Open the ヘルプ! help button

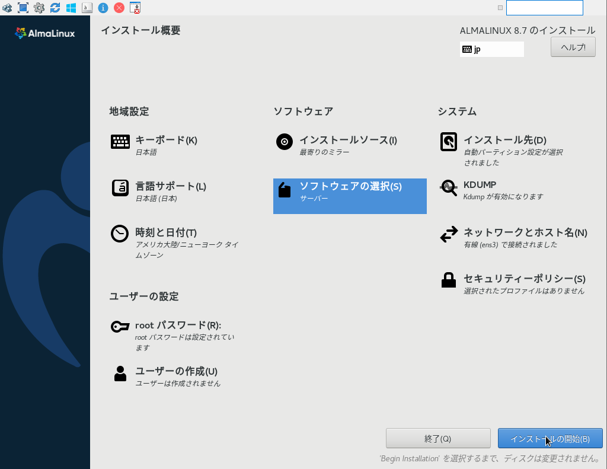tap(573, 47)
